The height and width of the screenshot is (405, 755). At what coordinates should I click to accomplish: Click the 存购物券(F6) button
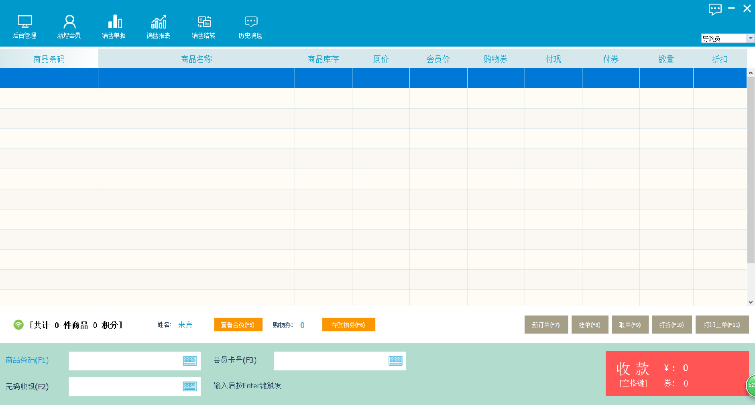click(x=348, y=325)
